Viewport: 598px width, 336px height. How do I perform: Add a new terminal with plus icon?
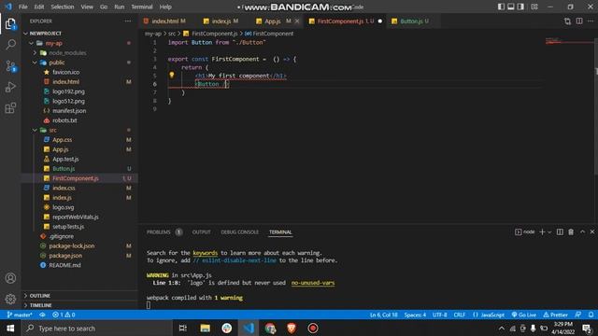(x=542, y=232)
